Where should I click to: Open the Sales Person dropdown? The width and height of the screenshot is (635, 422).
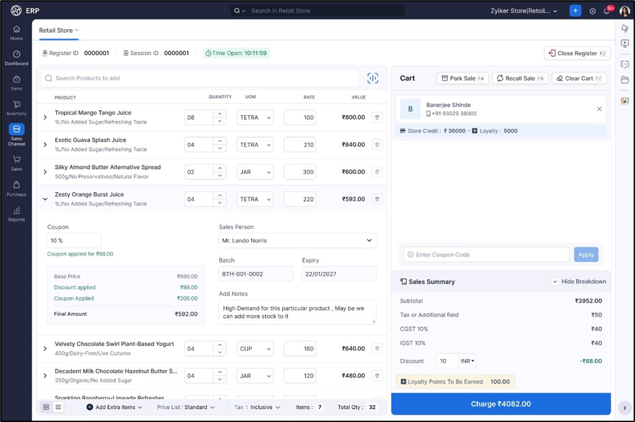click(x=297, y=240)
